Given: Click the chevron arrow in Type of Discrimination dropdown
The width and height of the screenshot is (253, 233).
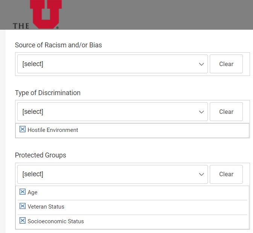Looking at the screenshot, I should point(201,112).
